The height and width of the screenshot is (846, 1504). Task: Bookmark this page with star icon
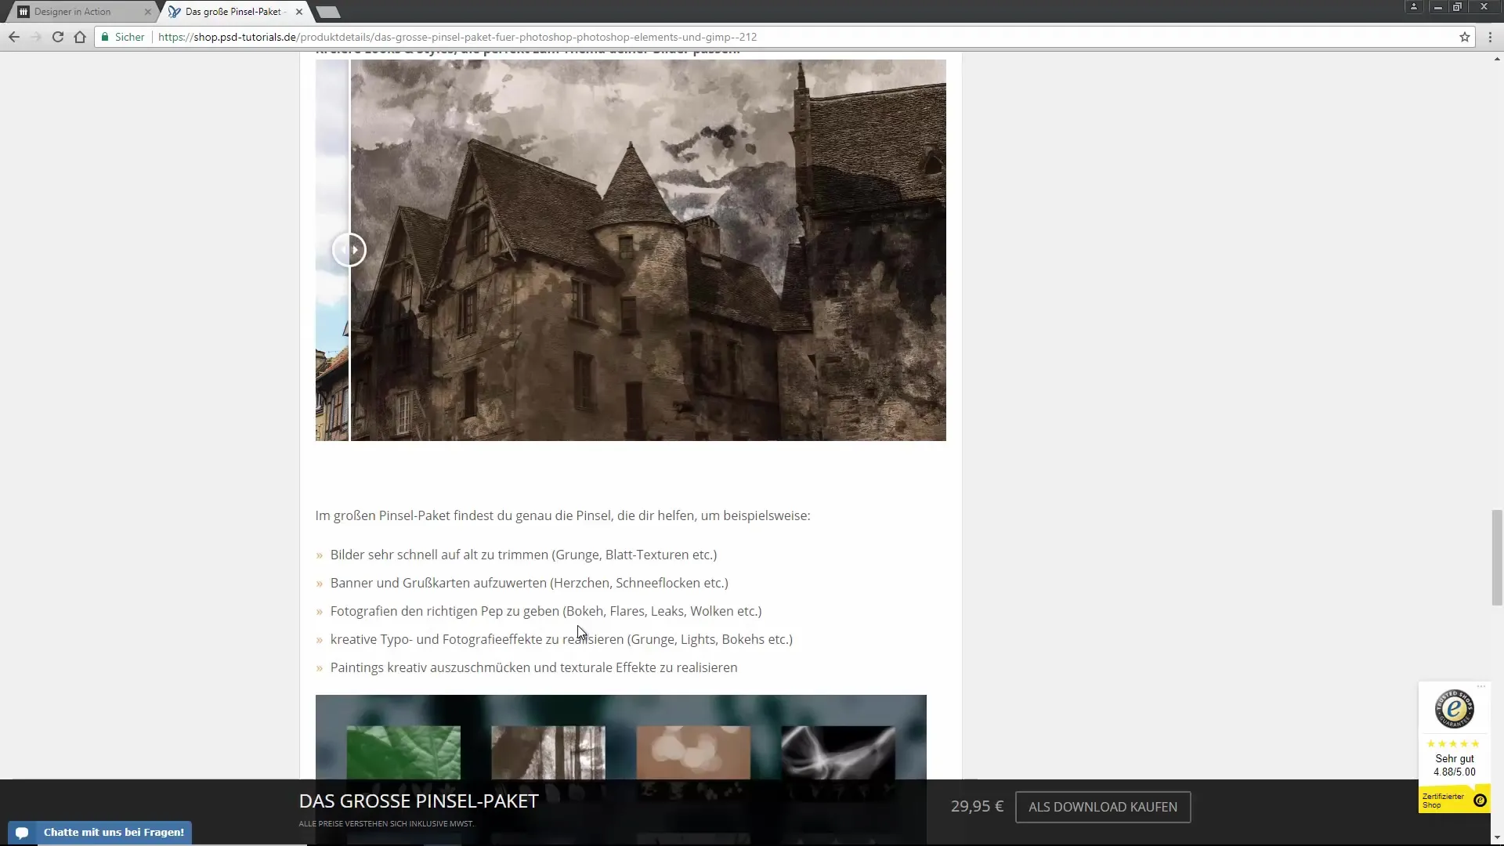click(x=1464, y=37)
